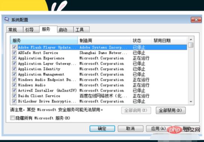The image size is (204, 142).
Task: Select the 服务 tab
Action: [48, 29]
